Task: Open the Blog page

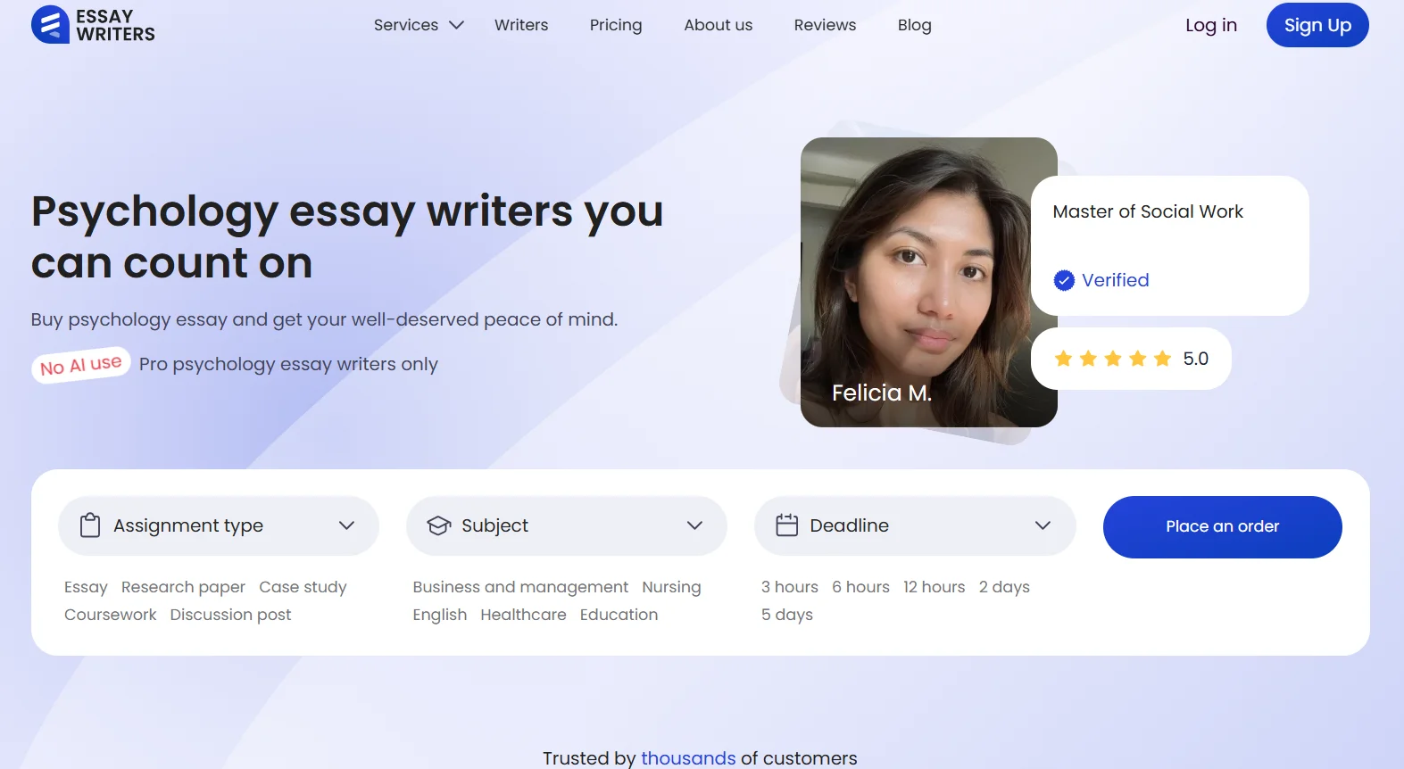Action: [914, 25]
